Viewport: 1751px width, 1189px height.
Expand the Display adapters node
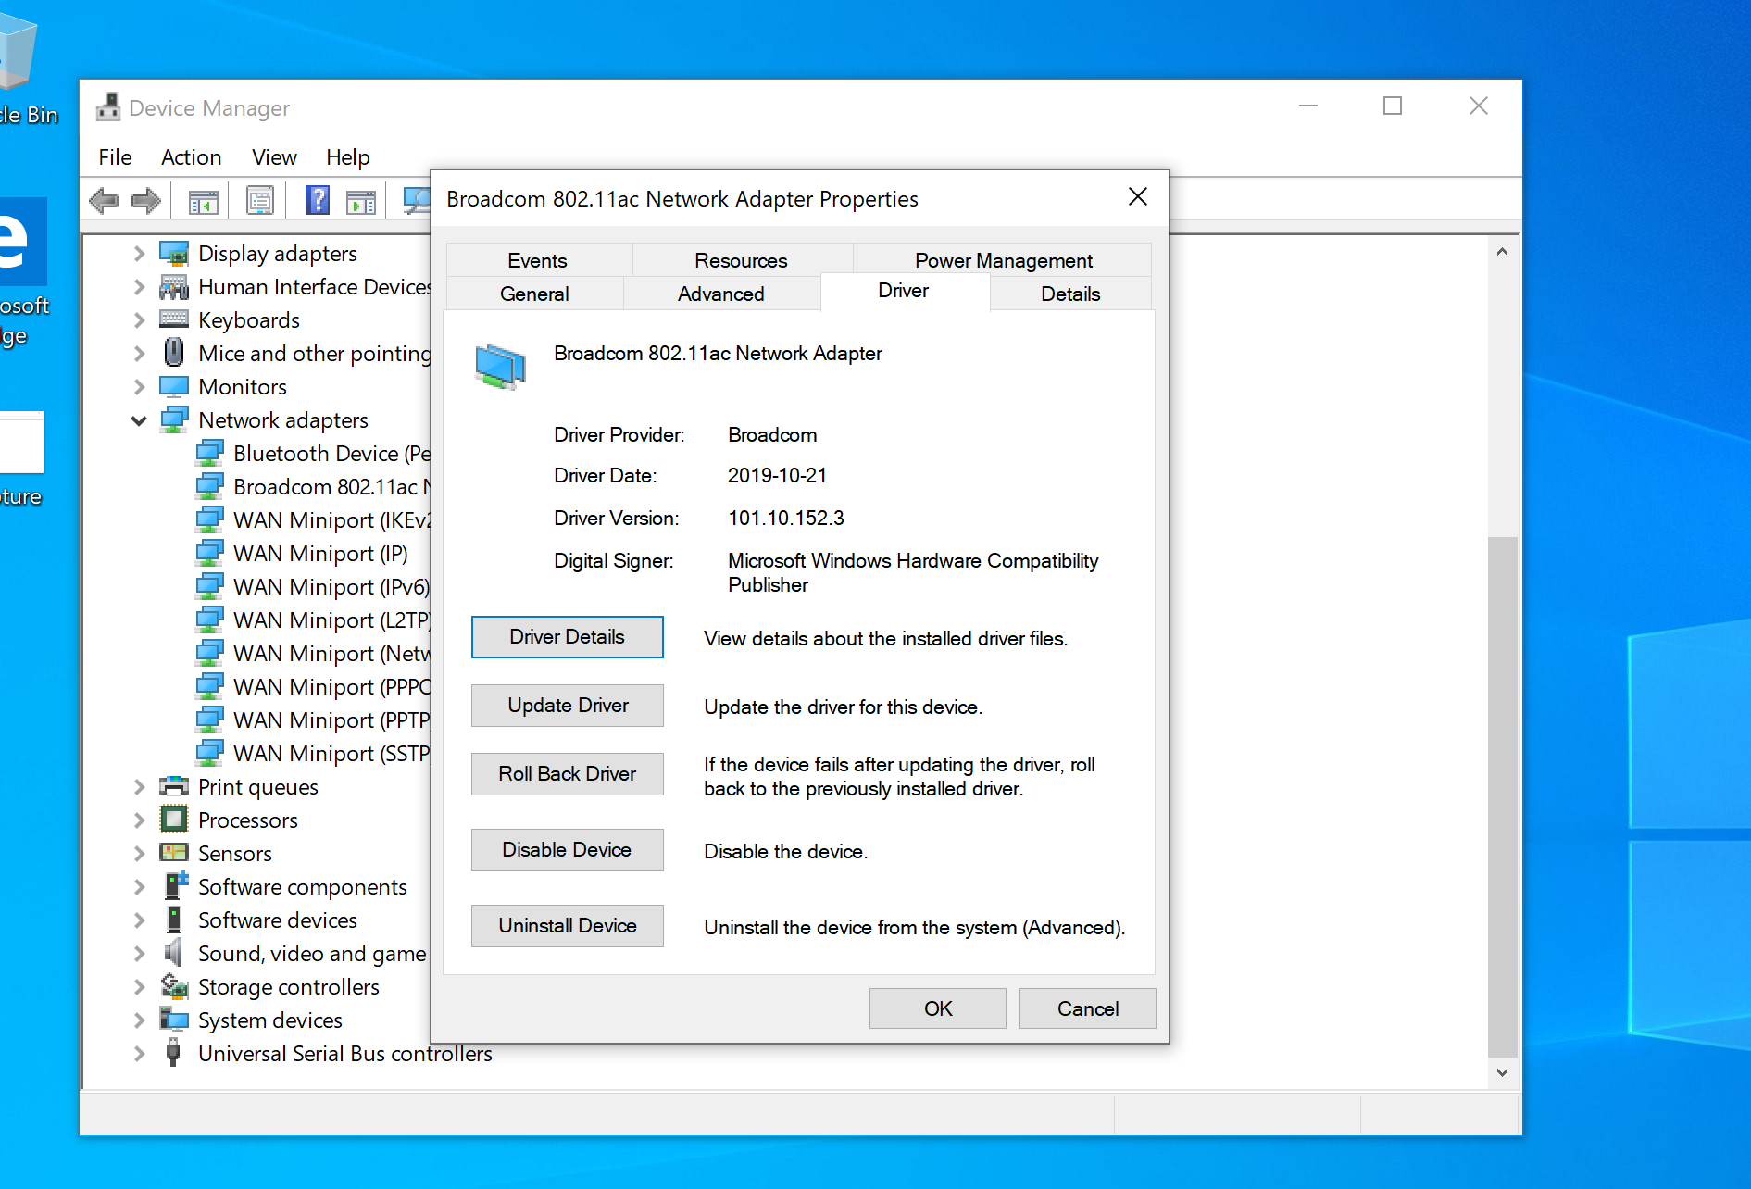[x=139, y=253]
